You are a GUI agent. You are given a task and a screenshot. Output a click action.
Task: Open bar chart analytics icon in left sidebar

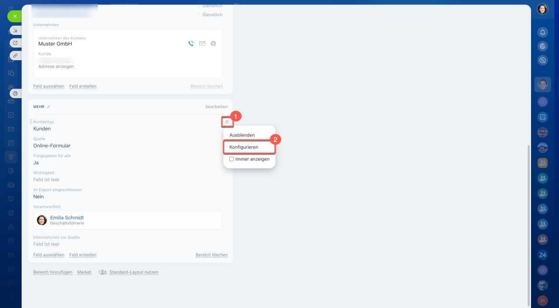coord(11,227)
